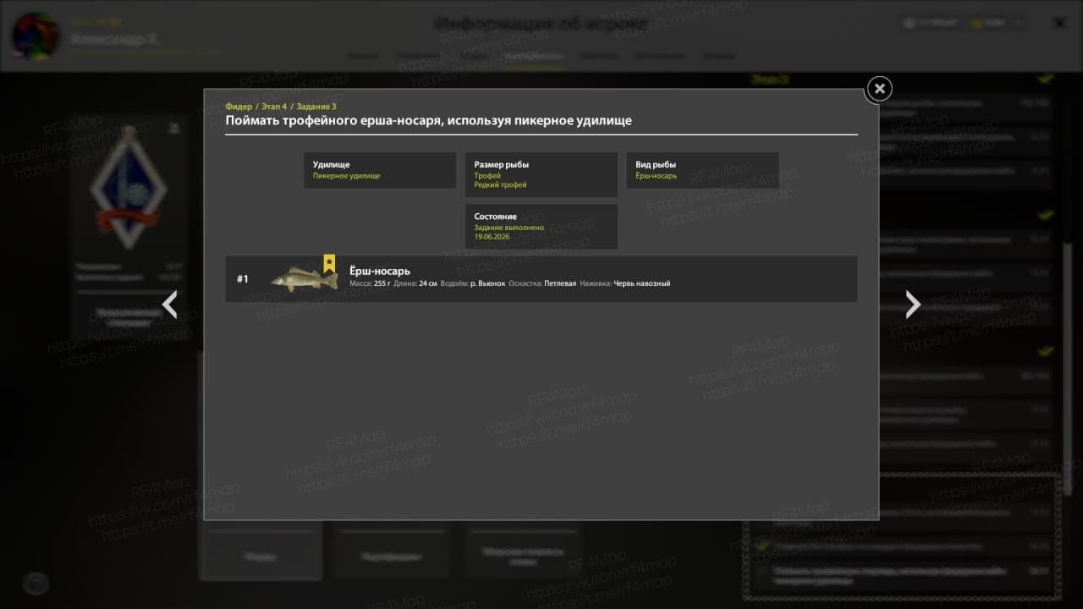Go to the next task with right arrow
This screenshot has width=1083, height=609.
pyautogui.click(x=912, y=304)
